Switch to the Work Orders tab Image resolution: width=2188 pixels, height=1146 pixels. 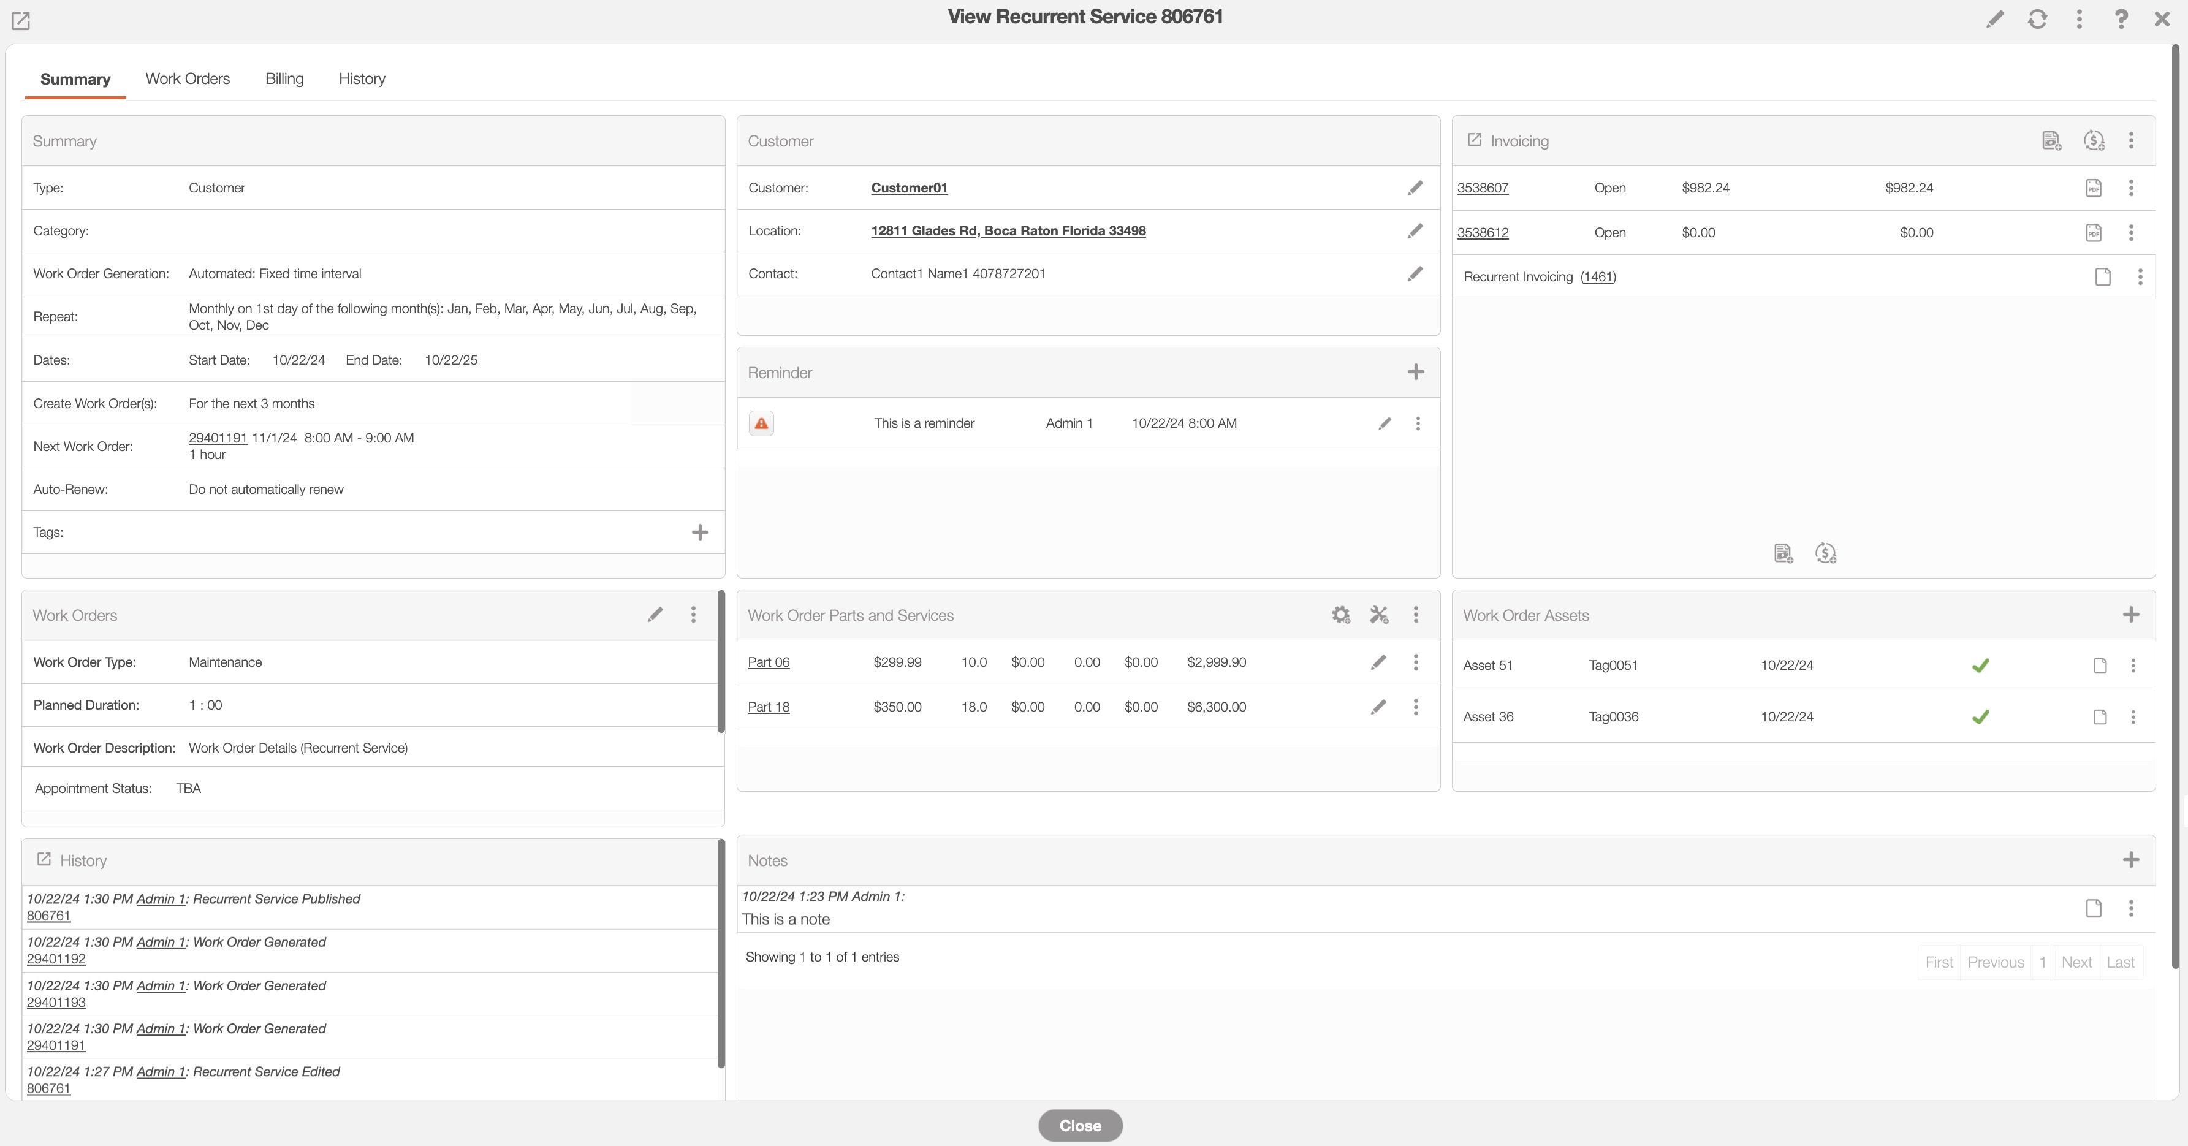tap(188, 78)
